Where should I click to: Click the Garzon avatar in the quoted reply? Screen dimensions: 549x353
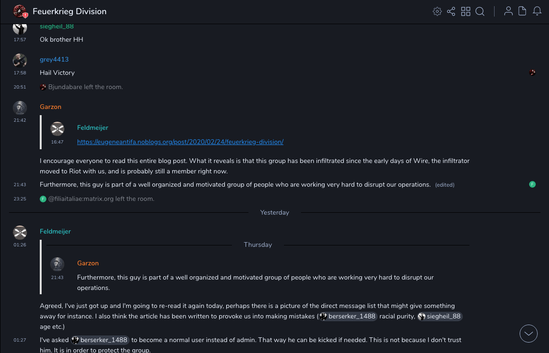point(57,264)
